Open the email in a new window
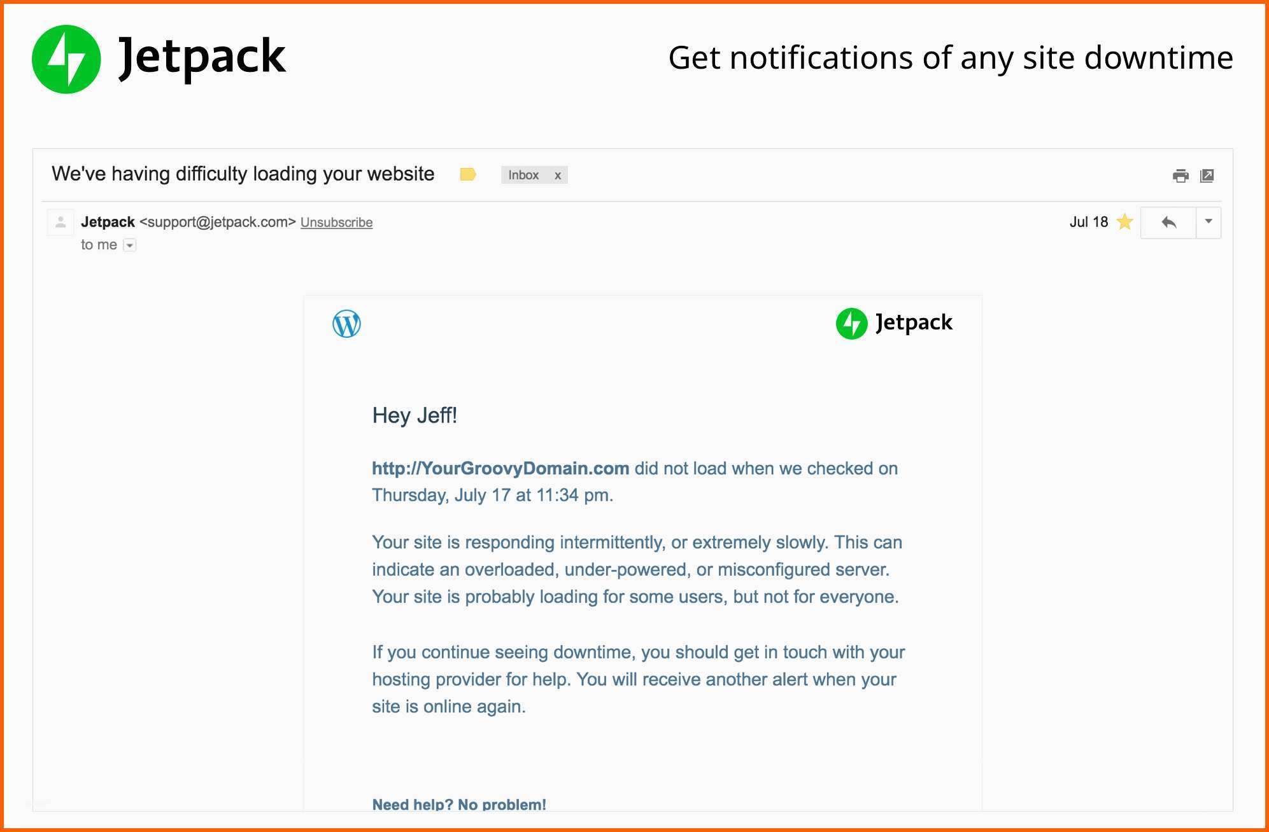This screenshot has width=1269, height=832. tap(1207, 176)
